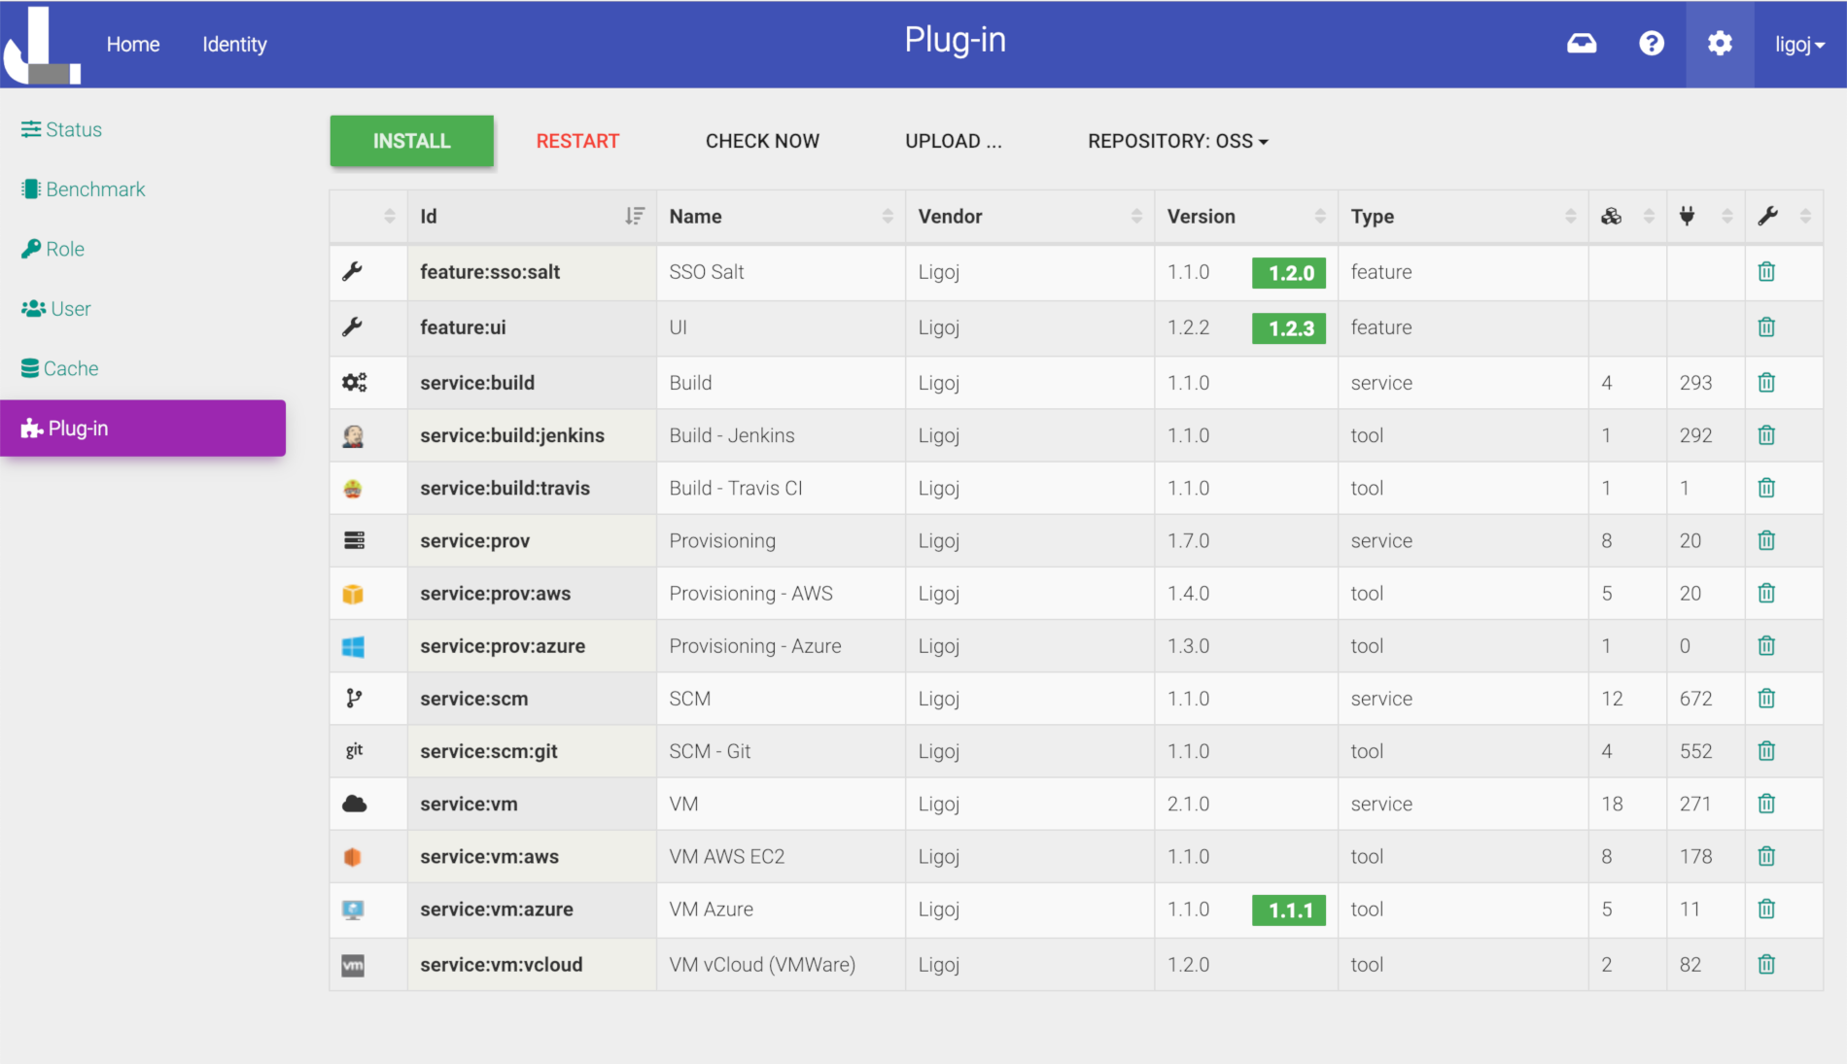Click trash icon for service:vm:vcloud row
Screen dimensions: 1847x1064
pyautogui.click(x=1766, y=964)
